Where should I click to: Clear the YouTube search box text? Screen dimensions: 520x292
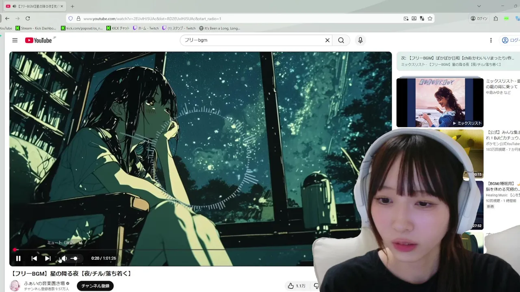click(x=327, y=40)
